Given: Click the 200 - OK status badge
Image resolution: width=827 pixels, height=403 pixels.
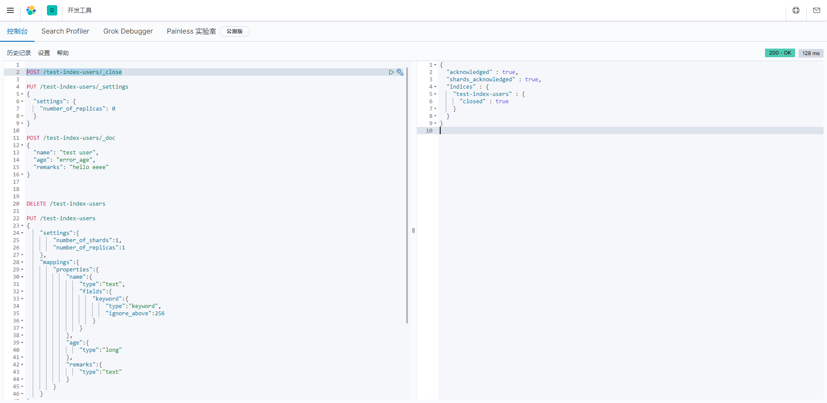Looking at the screenshot, I should click(780, 53).
